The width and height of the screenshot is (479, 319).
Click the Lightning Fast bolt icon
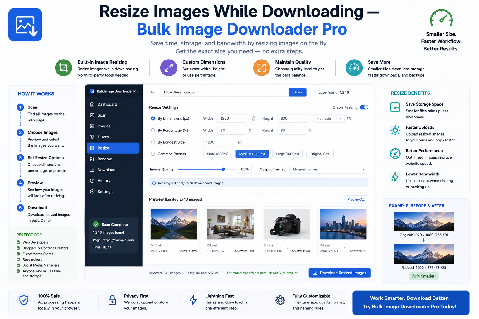(193, 300)
